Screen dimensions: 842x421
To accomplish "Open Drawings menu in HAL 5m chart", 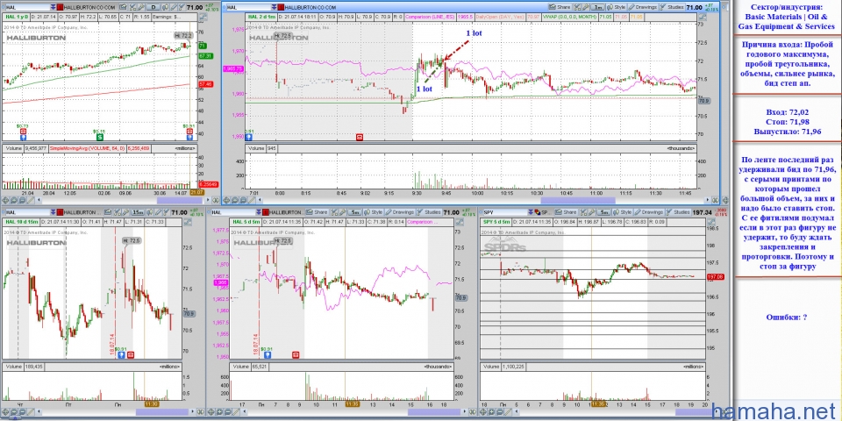I will point(400,212).
